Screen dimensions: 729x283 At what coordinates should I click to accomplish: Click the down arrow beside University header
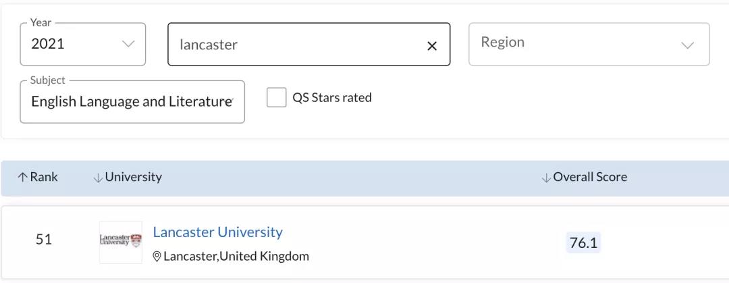click(x=98, y=178)
